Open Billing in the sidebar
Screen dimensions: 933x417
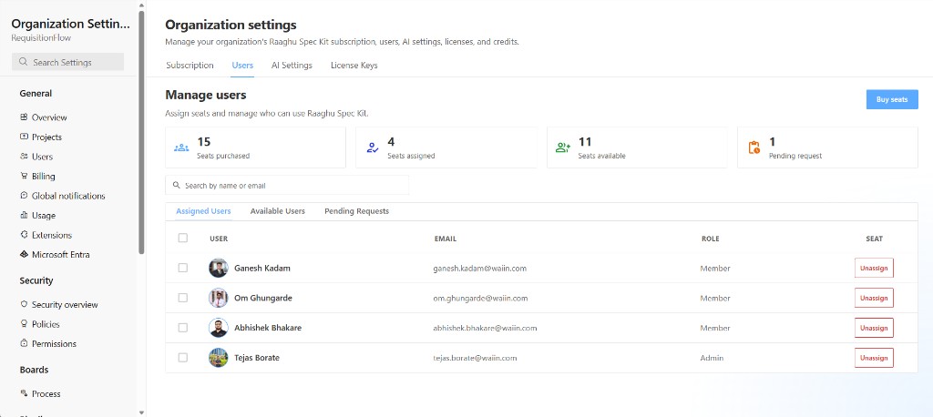tap(44, 176)
